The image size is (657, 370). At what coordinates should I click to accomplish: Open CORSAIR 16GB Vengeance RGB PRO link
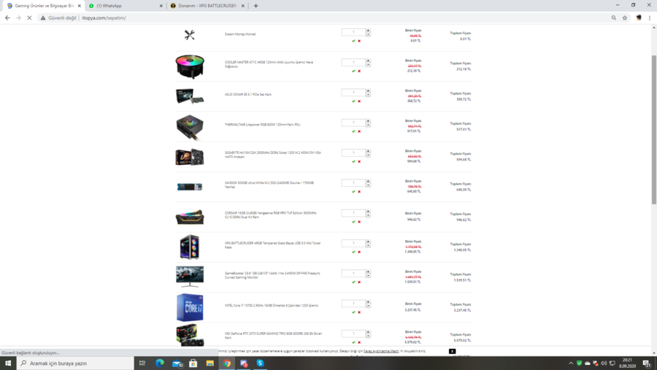coord(271,215)
